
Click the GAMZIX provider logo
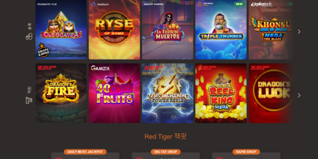click(100, 68)
